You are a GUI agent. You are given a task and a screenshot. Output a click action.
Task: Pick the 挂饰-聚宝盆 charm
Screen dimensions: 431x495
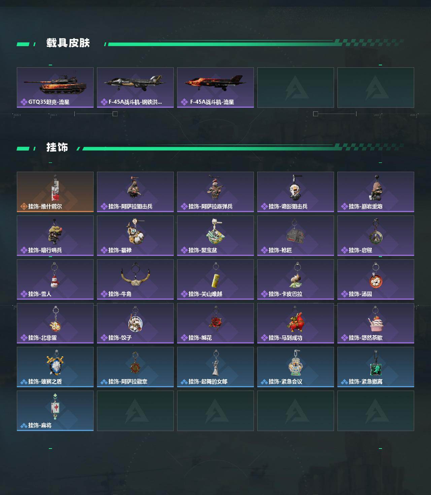click(215, 236)
